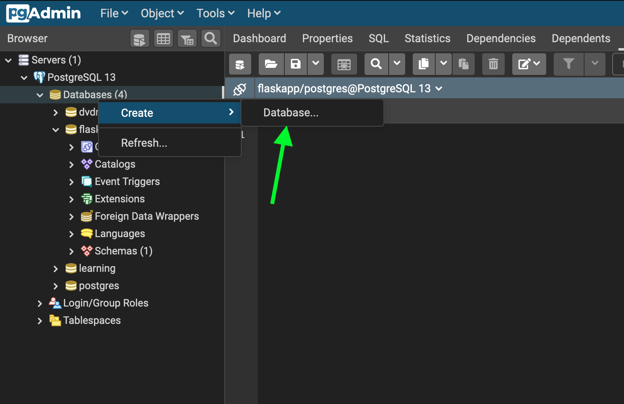The height and width of the screenshot is (404, 624).
Task: Choose Refresh... in the context menu
Action: tap(169, 143)
